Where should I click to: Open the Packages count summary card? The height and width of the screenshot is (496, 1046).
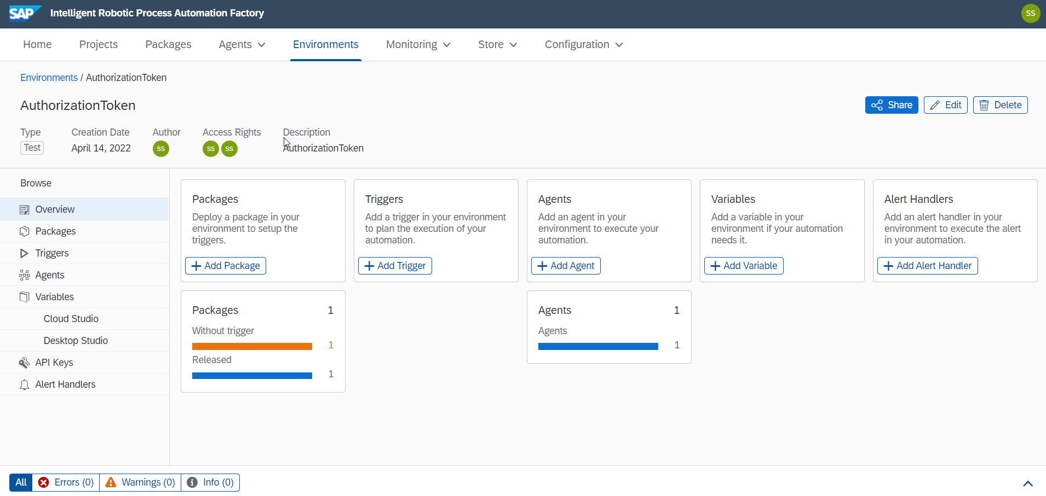(x=263, y=341)
